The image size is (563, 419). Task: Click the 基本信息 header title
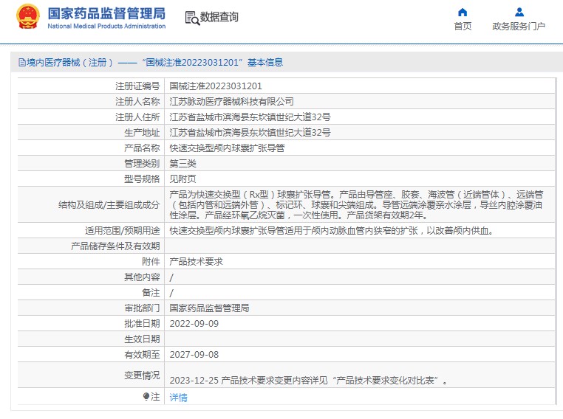coord(265,63)
